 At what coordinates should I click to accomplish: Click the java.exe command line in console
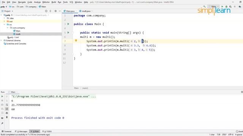[x=54, y=96]
